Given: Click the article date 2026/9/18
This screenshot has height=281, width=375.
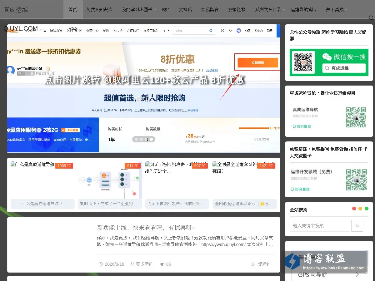Looking at the screenshot, I should (114, 264).
